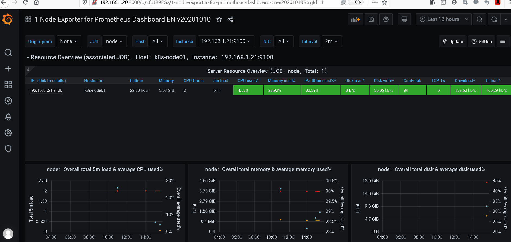Click the browser address bar URL
The image size is (511, 242).
(x=212, y=2)
